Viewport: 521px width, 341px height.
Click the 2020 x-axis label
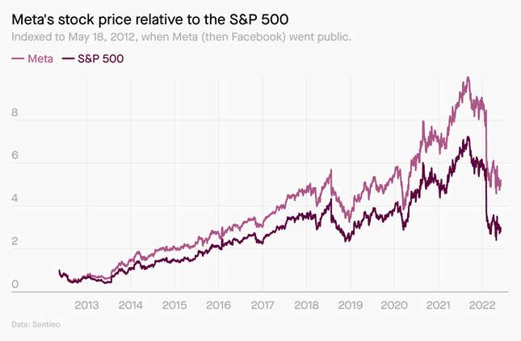click(394, 306)
